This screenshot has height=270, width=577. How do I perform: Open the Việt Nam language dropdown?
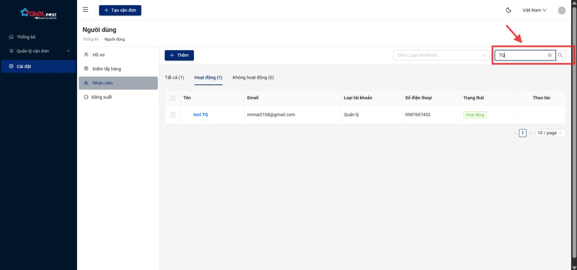pos(534,10)
